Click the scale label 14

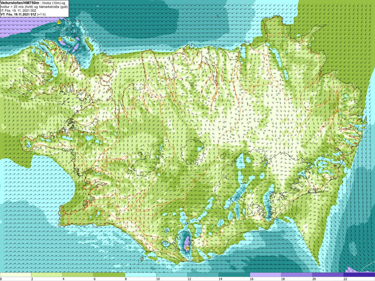[221, 279]
